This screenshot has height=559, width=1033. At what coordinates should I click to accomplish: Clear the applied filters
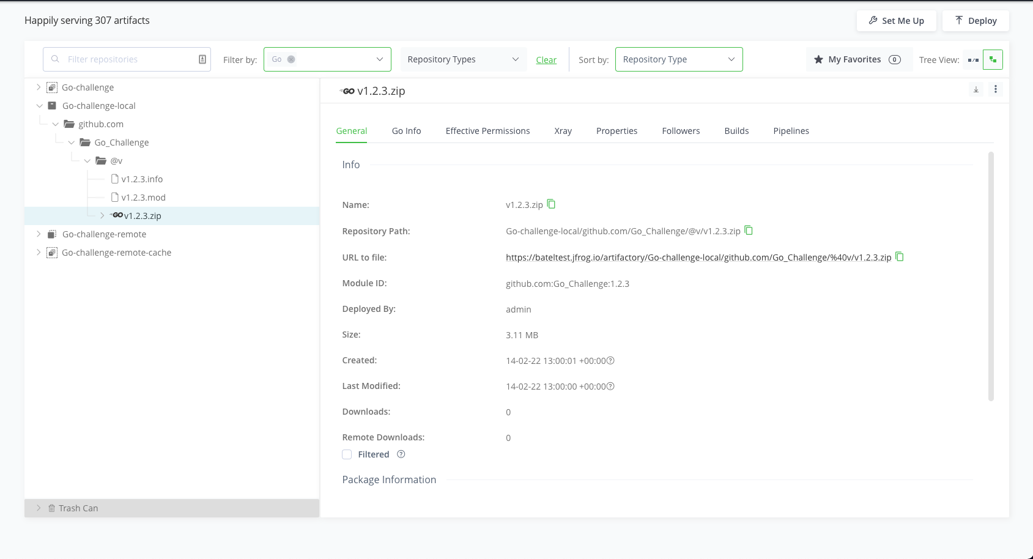point(546,60)
